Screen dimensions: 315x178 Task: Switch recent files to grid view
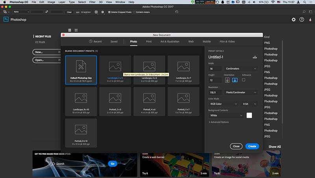(76, 30)
